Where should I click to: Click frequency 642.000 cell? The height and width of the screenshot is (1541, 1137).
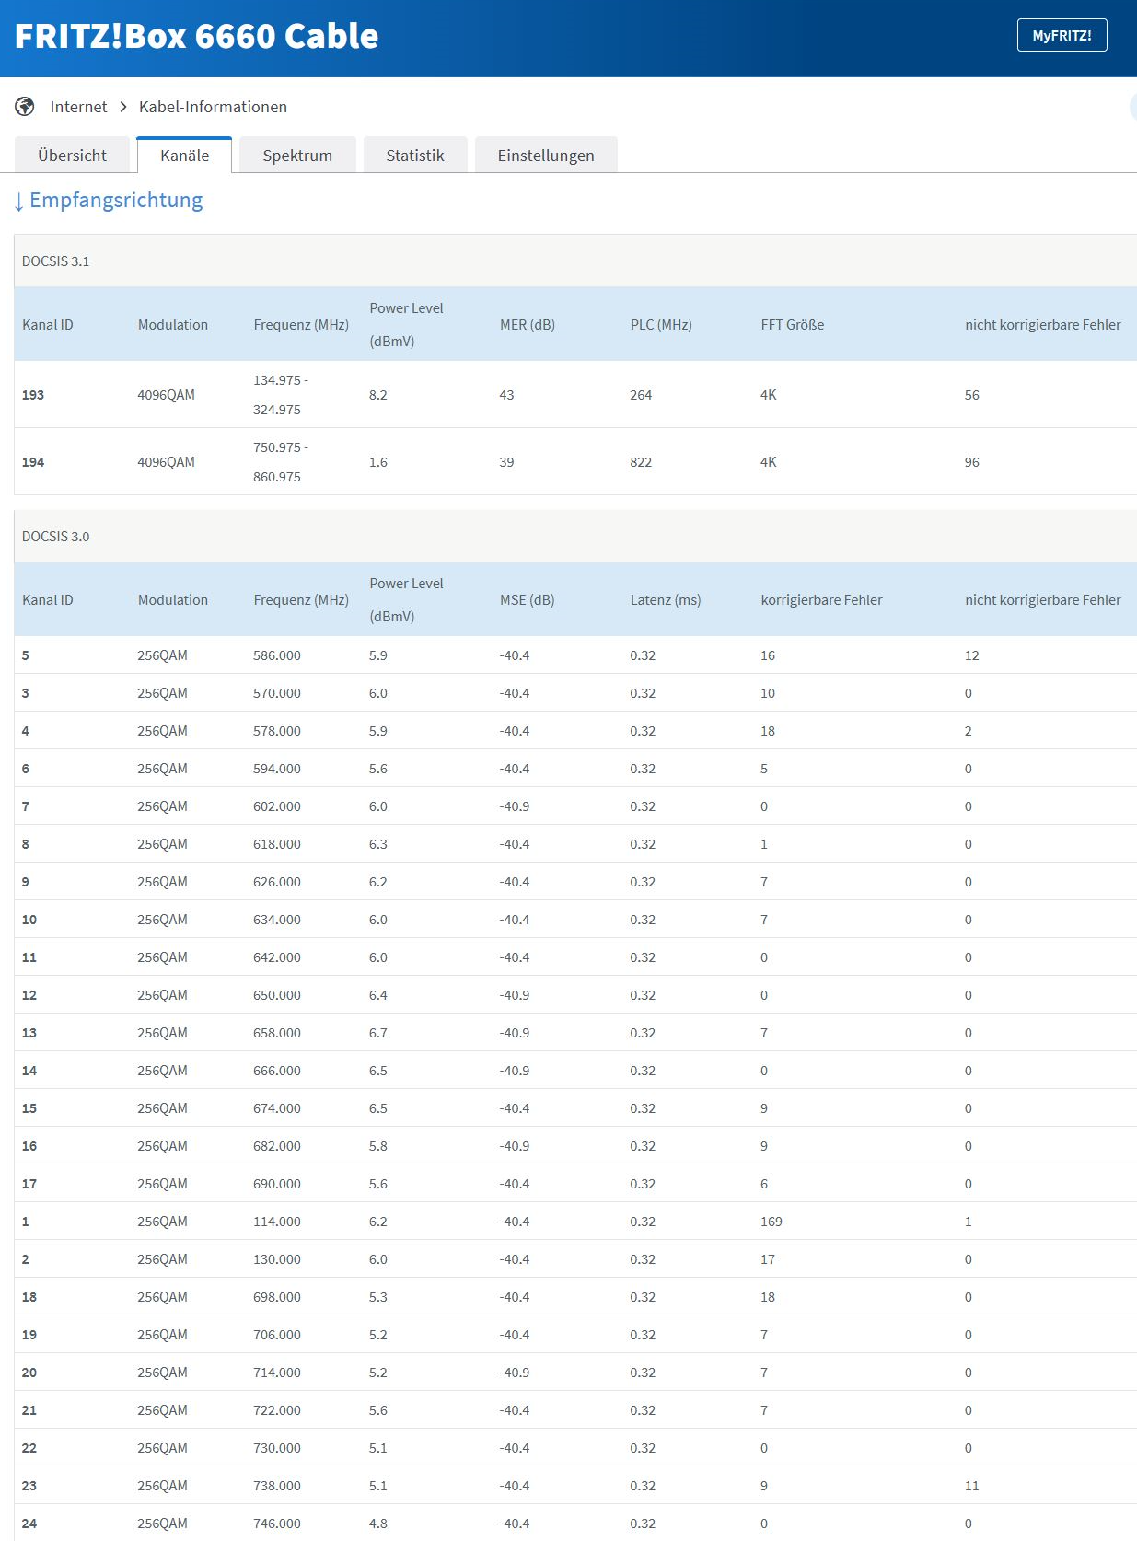(x=277, y=957)
